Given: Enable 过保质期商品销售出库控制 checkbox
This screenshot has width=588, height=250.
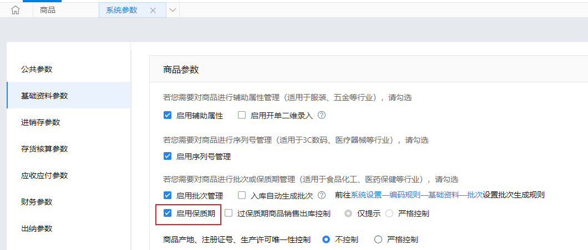Looking at the screenshot, I should pyautogui.click(x=229, y=213).
